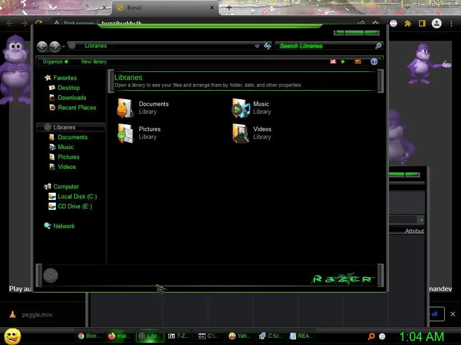Select the Pictures library icon
This screenshot has height=345, width=461.
pos(126,133)
